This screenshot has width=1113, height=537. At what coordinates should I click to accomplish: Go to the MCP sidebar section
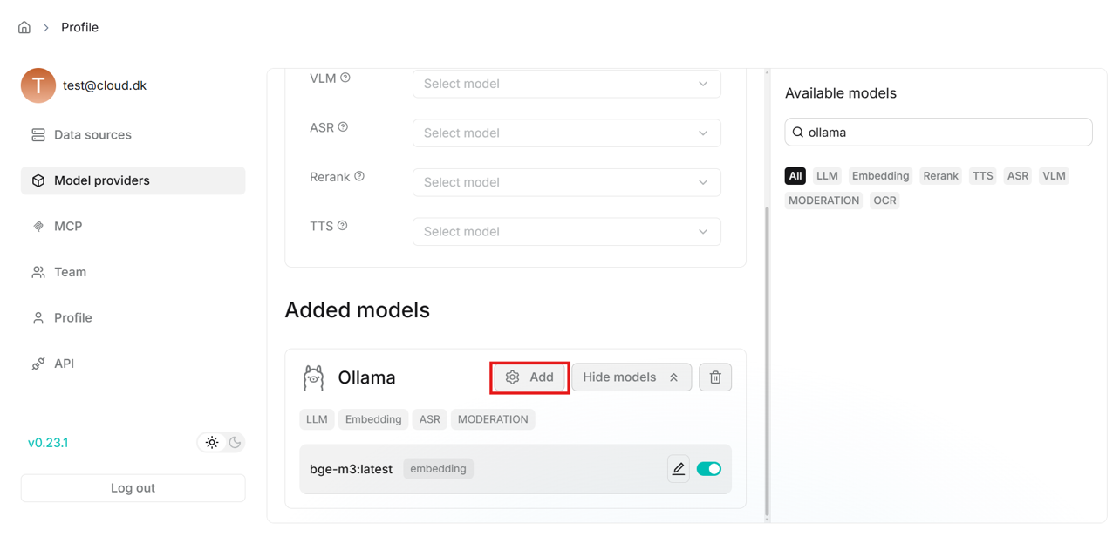(x=68, y=227)
